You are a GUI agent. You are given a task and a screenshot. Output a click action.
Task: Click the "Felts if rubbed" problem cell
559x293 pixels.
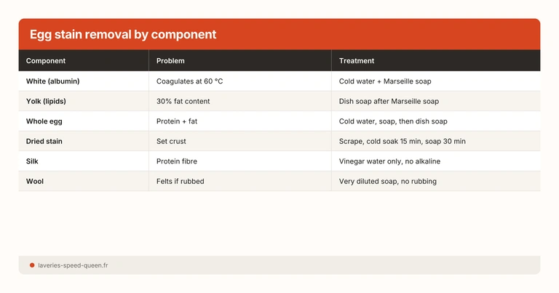[x=180, y=181]
